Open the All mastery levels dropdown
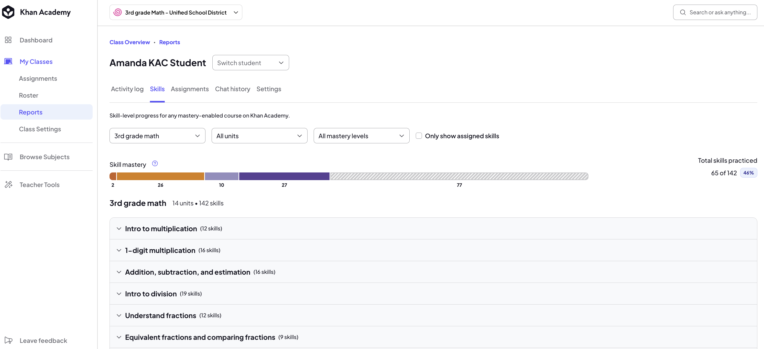The width and height of the screenshot is (764, 349). [x=361, y=136]
